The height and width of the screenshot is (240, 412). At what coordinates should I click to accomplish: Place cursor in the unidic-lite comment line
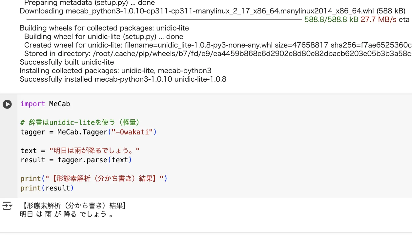80,123
